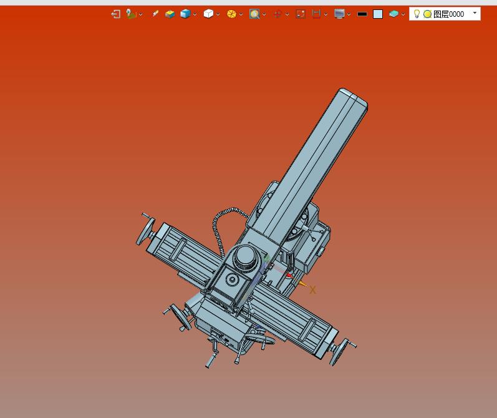Expand the red crosshair dropdown arrow
The image size is (497, 418).
[287, 14]
